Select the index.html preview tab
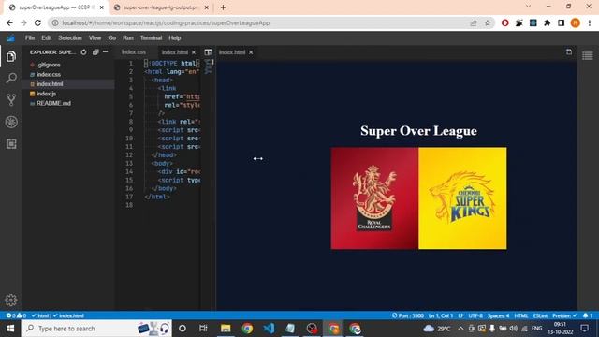 pyautogui.click(x=232, y=52)
